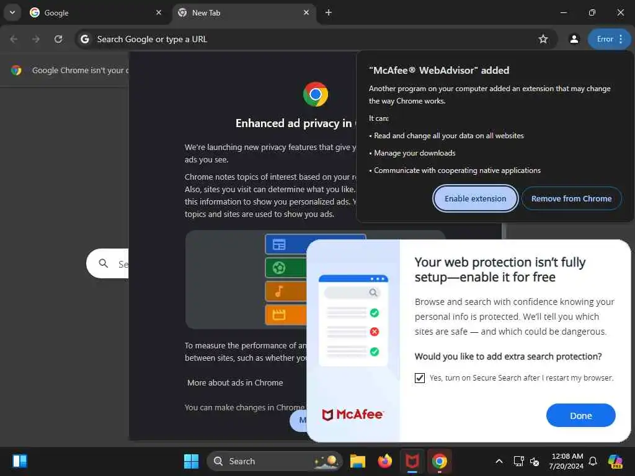Open the notifications bell
This screenshot has height=476, width=635.
pyautogui.click(x=593, y=461)
